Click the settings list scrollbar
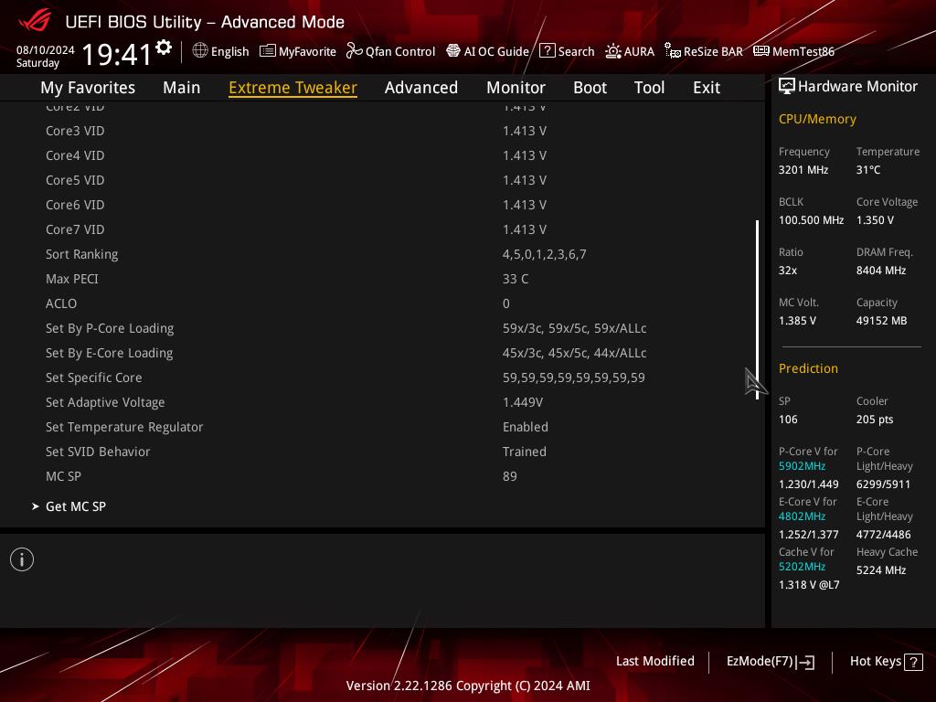 (x=758, y=310)
